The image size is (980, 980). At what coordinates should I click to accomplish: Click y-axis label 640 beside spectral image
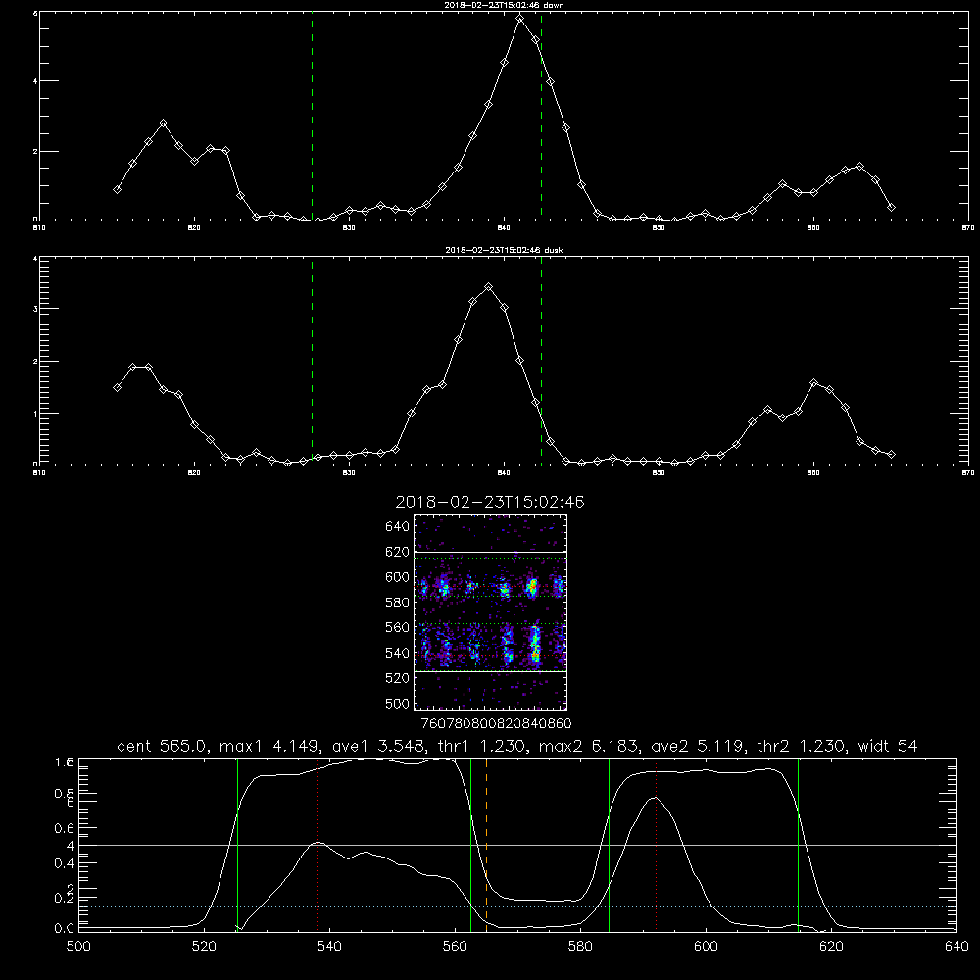point(398,527)
